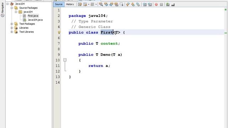The image size is (228, 128).
Task: Switch to the History view
Action: tap(70, 4)
